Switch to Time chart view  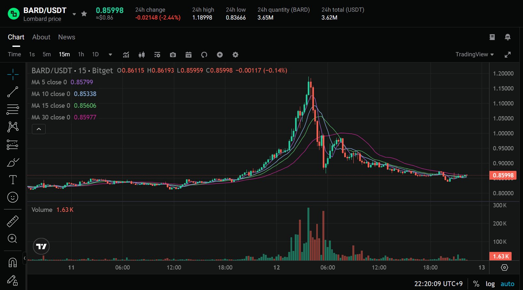pos(14,54)
